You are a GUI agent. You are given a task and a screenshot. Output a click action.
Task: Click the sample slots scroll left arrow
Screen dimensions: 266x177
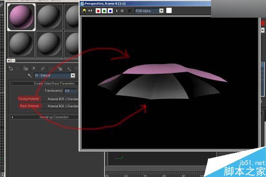(x=9, y=60)
